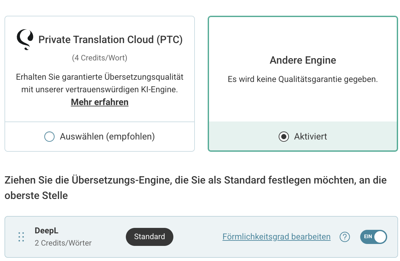Toggle the DeepL EIN switch off

coord(374,237)
